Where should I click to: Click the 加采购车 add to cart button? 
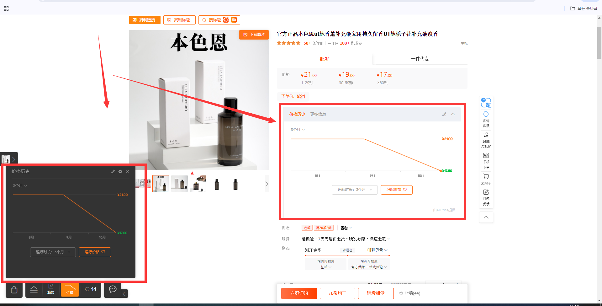tap(337, 293)
